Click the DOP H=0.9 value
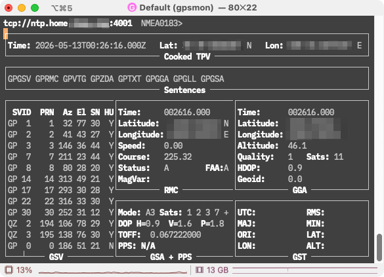The height and width of the screenshot is (277, 384). (139, 223)
